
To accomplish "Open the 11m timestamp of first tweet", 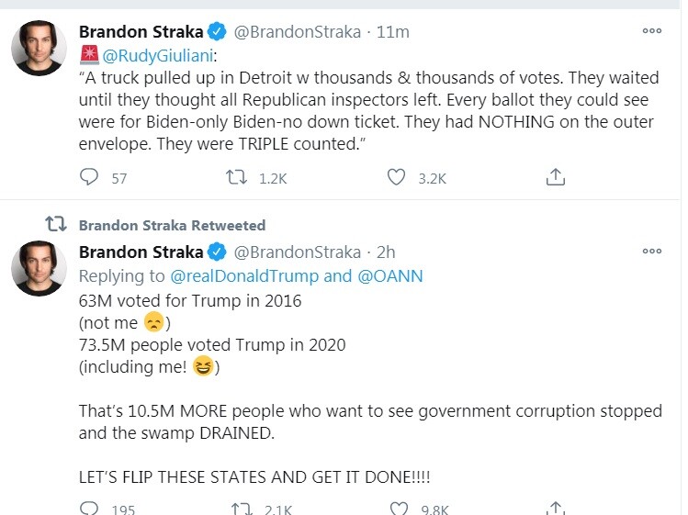I will (x=393, y=32).
